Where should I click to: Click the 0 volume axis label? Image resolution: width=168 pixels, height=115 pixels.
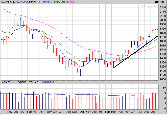165,108
